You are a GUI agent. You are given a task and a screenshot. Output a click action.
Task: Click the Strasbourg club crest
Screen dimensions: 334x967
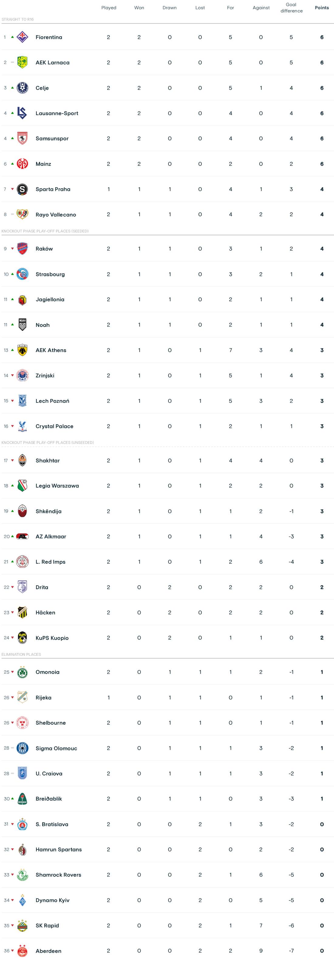pyautogui.click(x=22, y=274)
